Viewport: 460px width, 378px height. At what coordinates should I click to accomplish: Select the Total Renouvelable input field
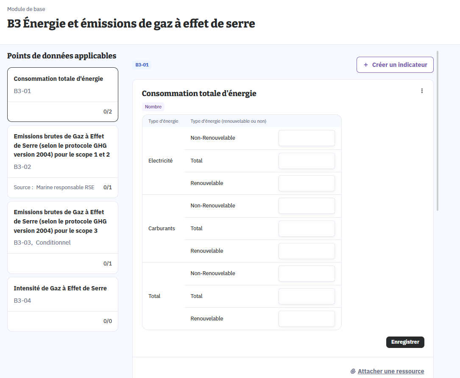pyautogui.click(x=307, y=319)
